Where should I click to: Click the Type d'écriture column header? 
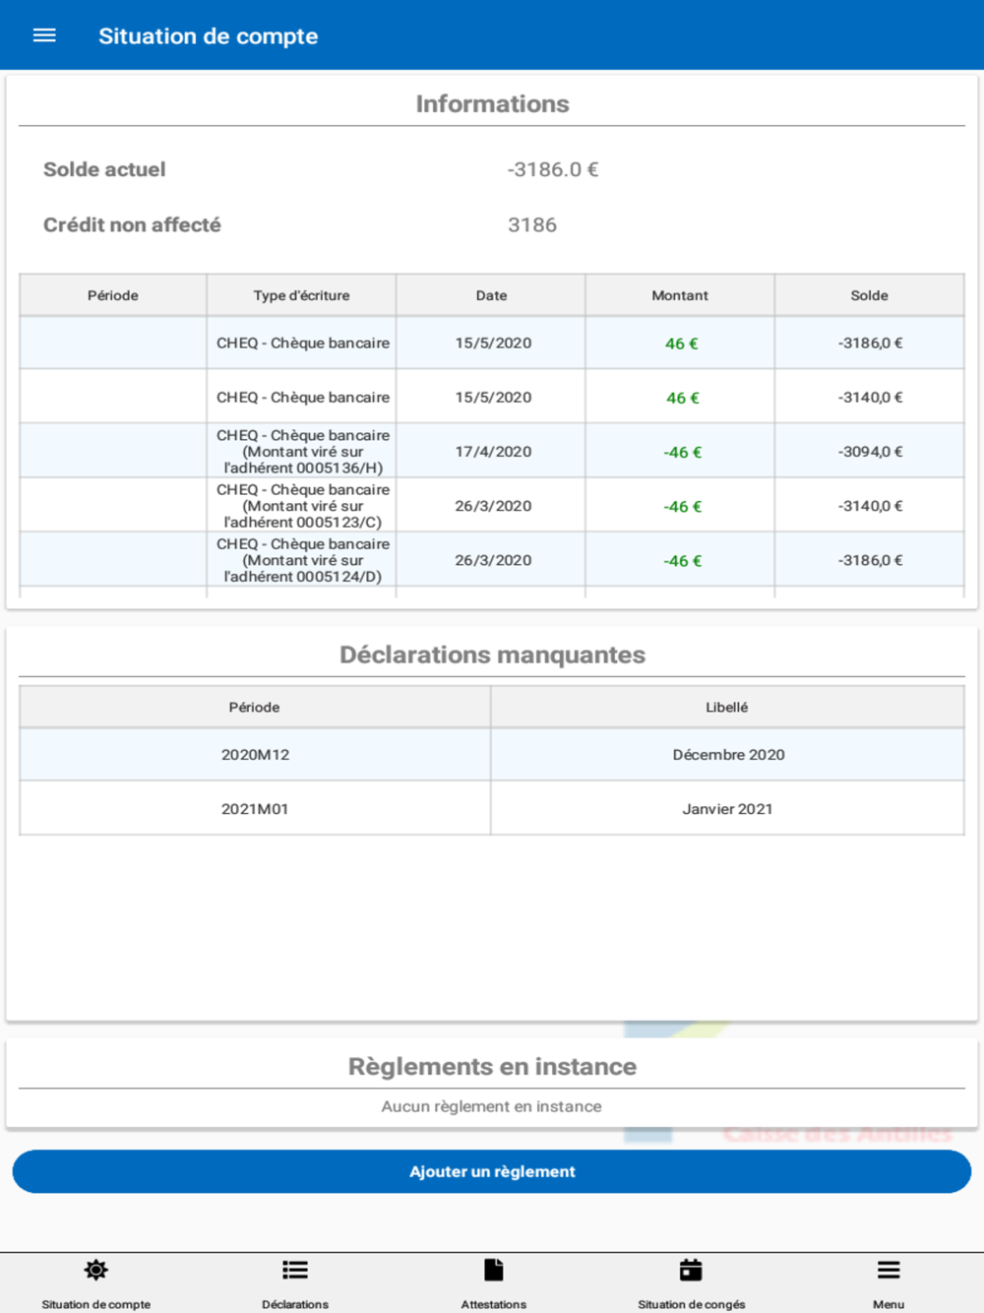(301, 295)
